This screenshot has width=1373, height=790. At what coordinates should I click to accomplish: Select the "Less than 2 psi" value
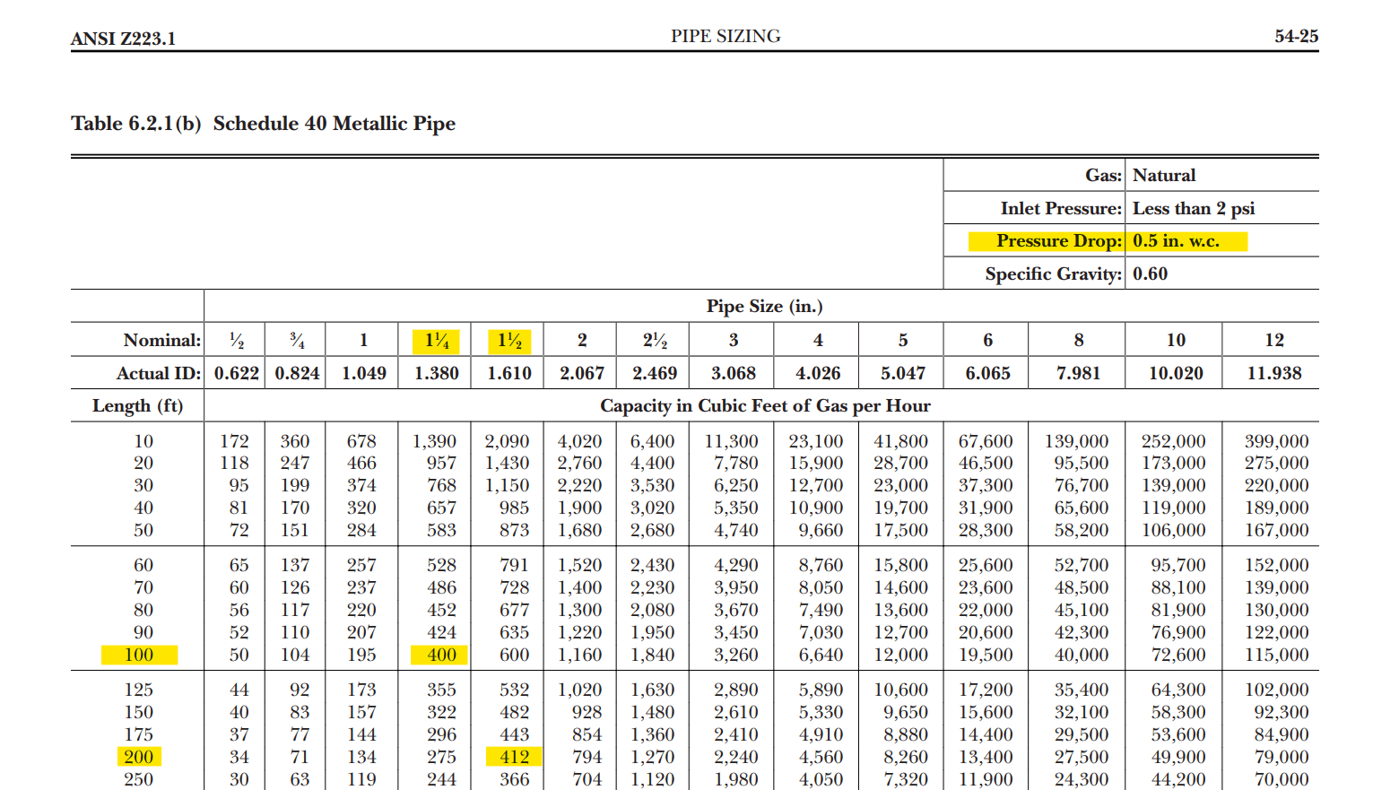click(1194, 208)
